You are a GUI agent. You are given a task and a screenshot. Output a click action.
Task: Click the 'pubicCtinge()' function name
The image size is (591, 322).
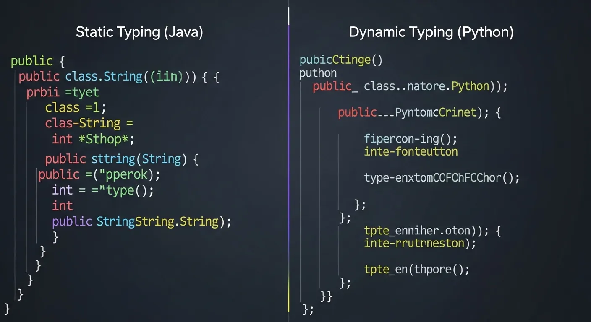(x=341, y=60)
